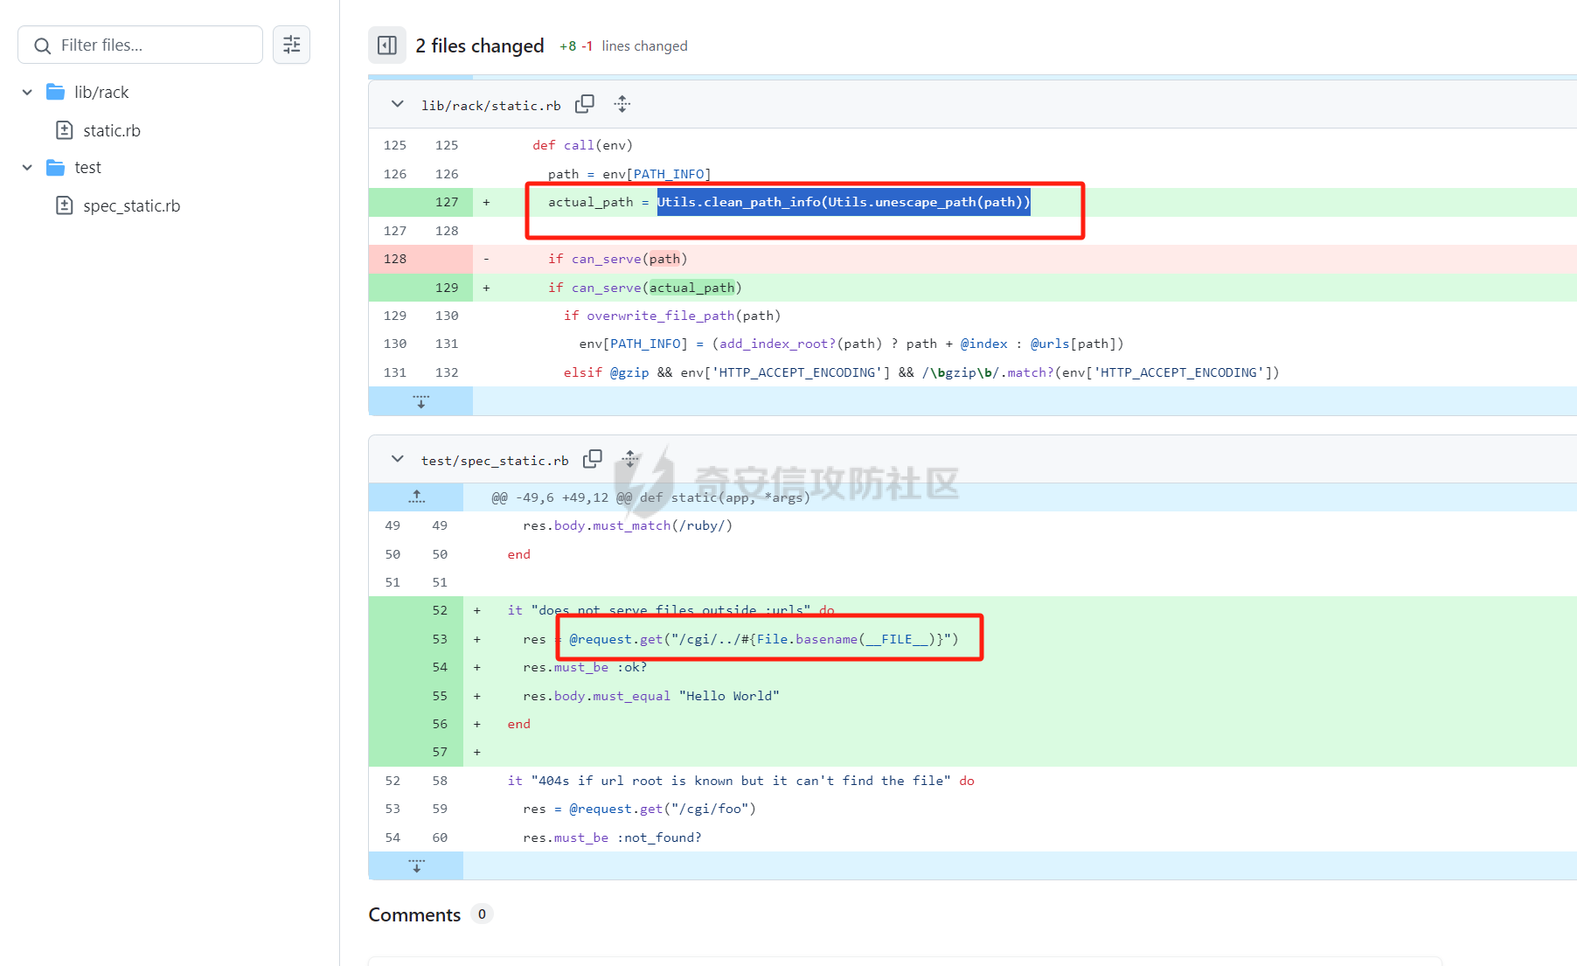Toggle the file tree sidebar panel
Image resolution: width=1577 pixels, height=966 pixels.
(x=387, y=45)
